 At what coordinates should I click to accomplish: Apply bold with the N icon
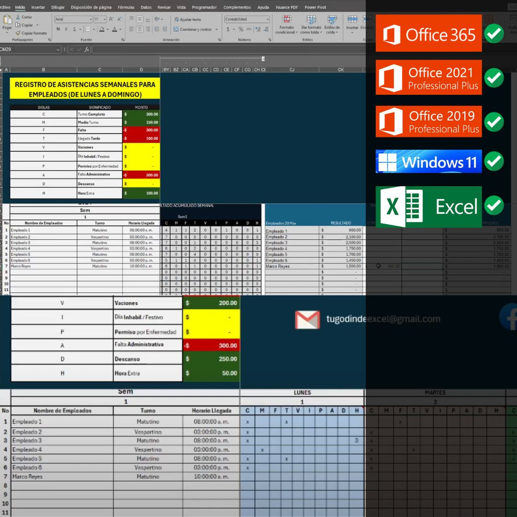coord(57,30)
